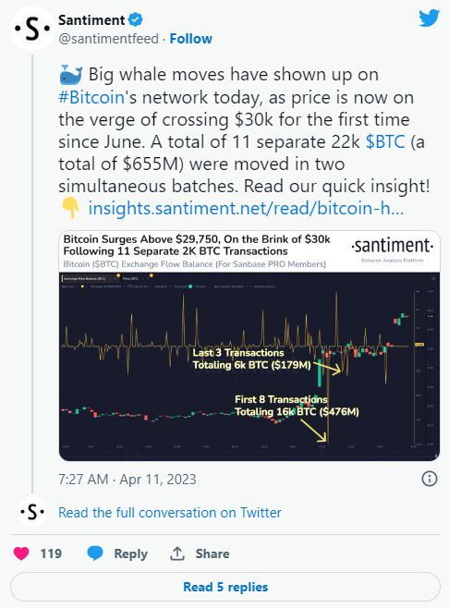Open the $BTC cashtag link
Image resolution: width=449 pixels, height=608 pixels.
coord(385,141)
